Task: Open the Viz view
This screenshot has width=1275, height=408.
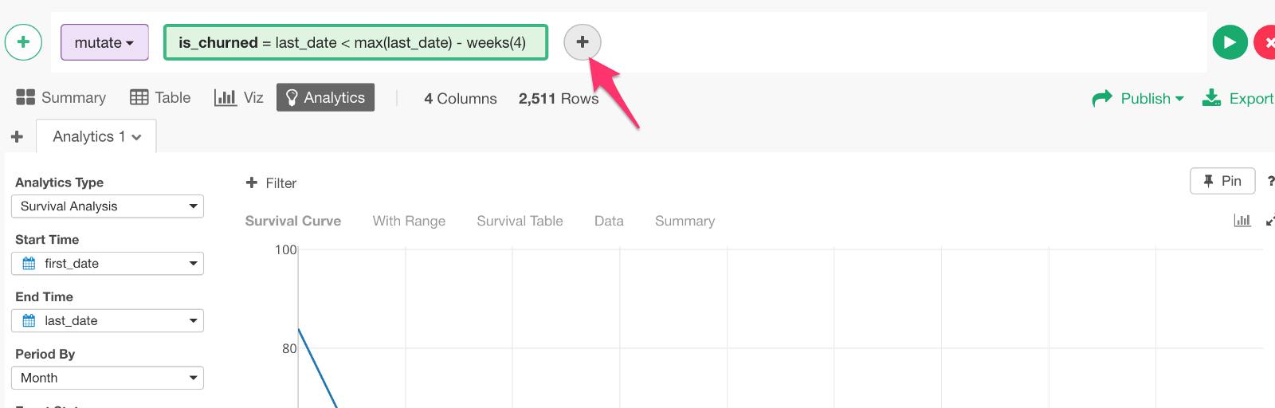Action: [239, 98]
